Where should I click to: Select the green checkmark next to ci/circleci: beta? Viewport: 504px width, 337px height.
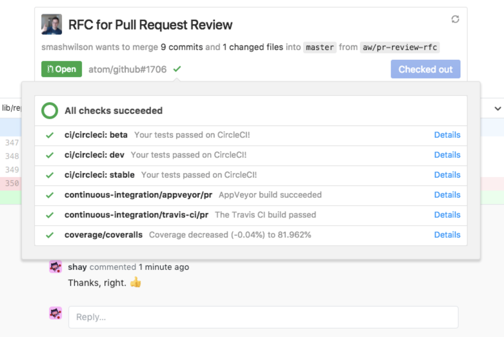[50, 135]
